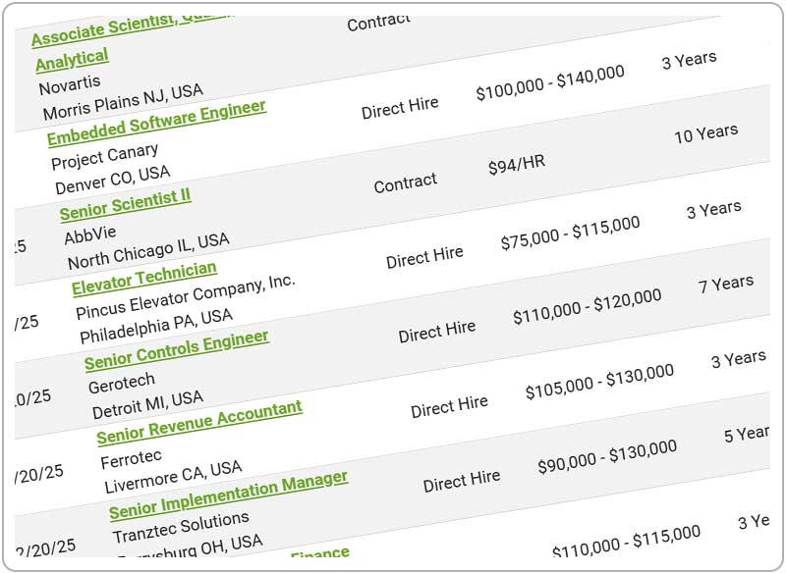Click the Gerotech company name
This screenshot has width=786, height=573.
(x=121, y=380)
